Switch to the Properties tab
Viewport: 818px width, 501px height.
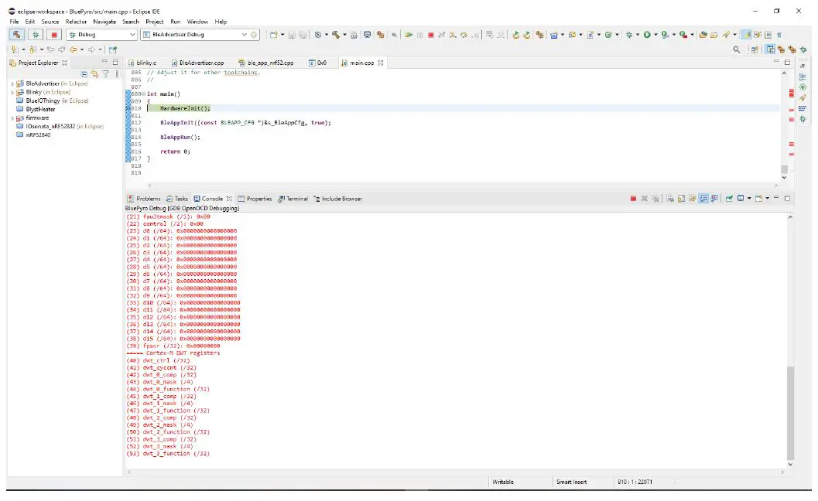point(255,199)
